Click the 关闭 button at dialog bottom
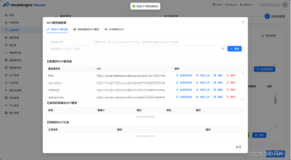291x160 pixels. click(238, 147)
